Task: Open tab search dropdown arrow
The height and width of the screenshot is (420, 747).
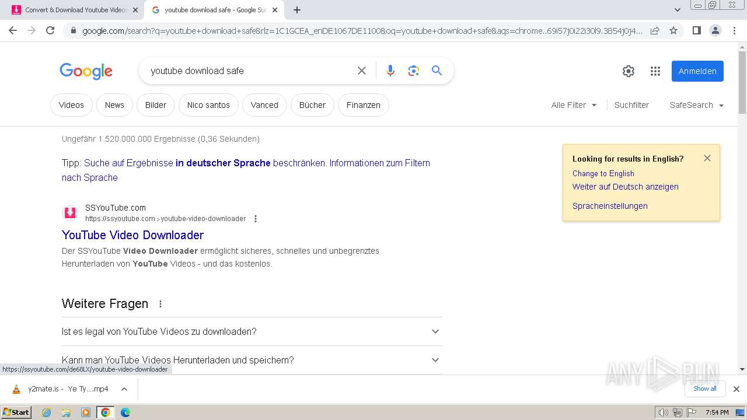Action: pyautogui.click(x=678, y=10)
